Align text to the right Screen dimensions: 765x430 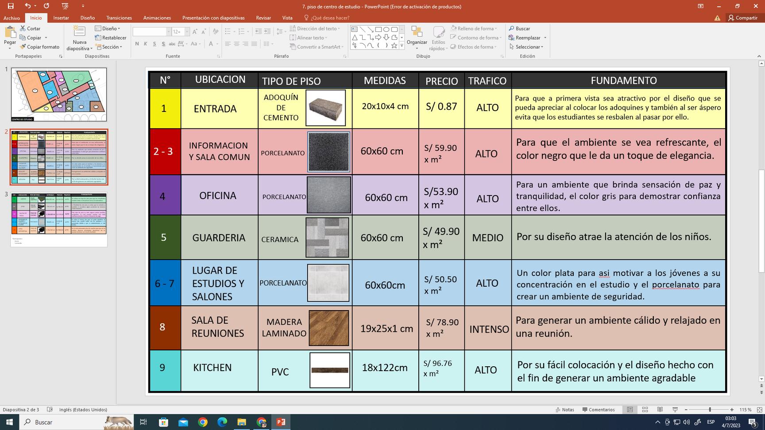pos(245,44)
